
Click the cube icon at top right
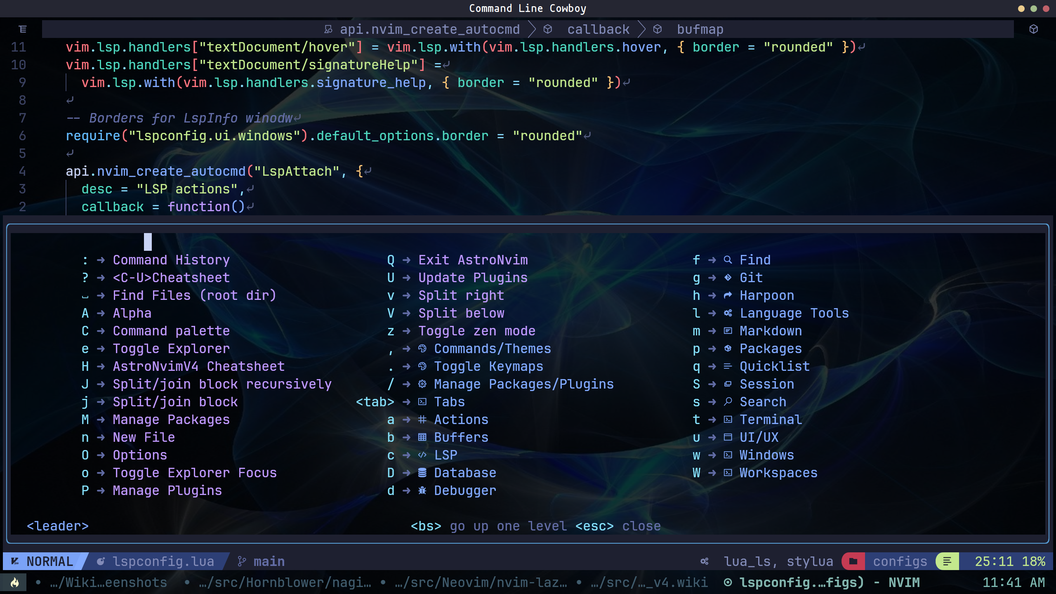[1033, 29]
